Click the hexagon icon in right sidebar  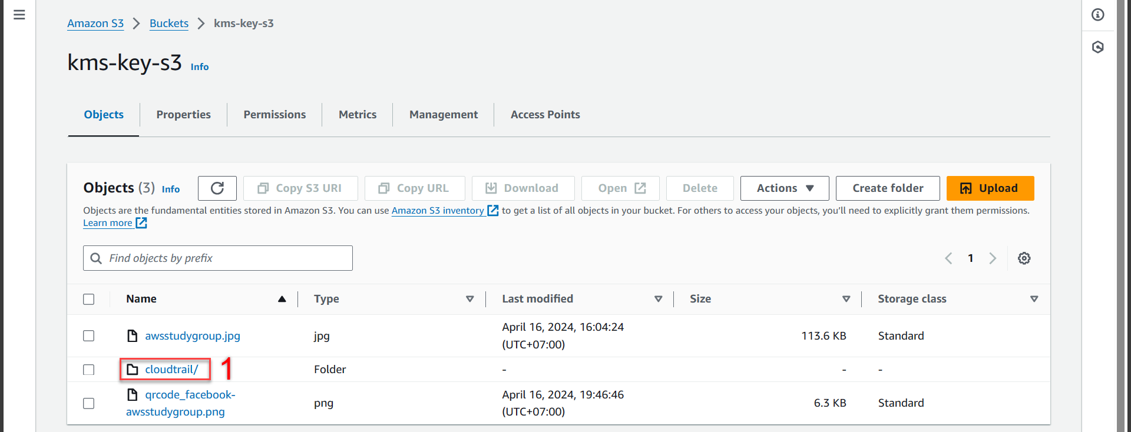[x=1098, y=47]
